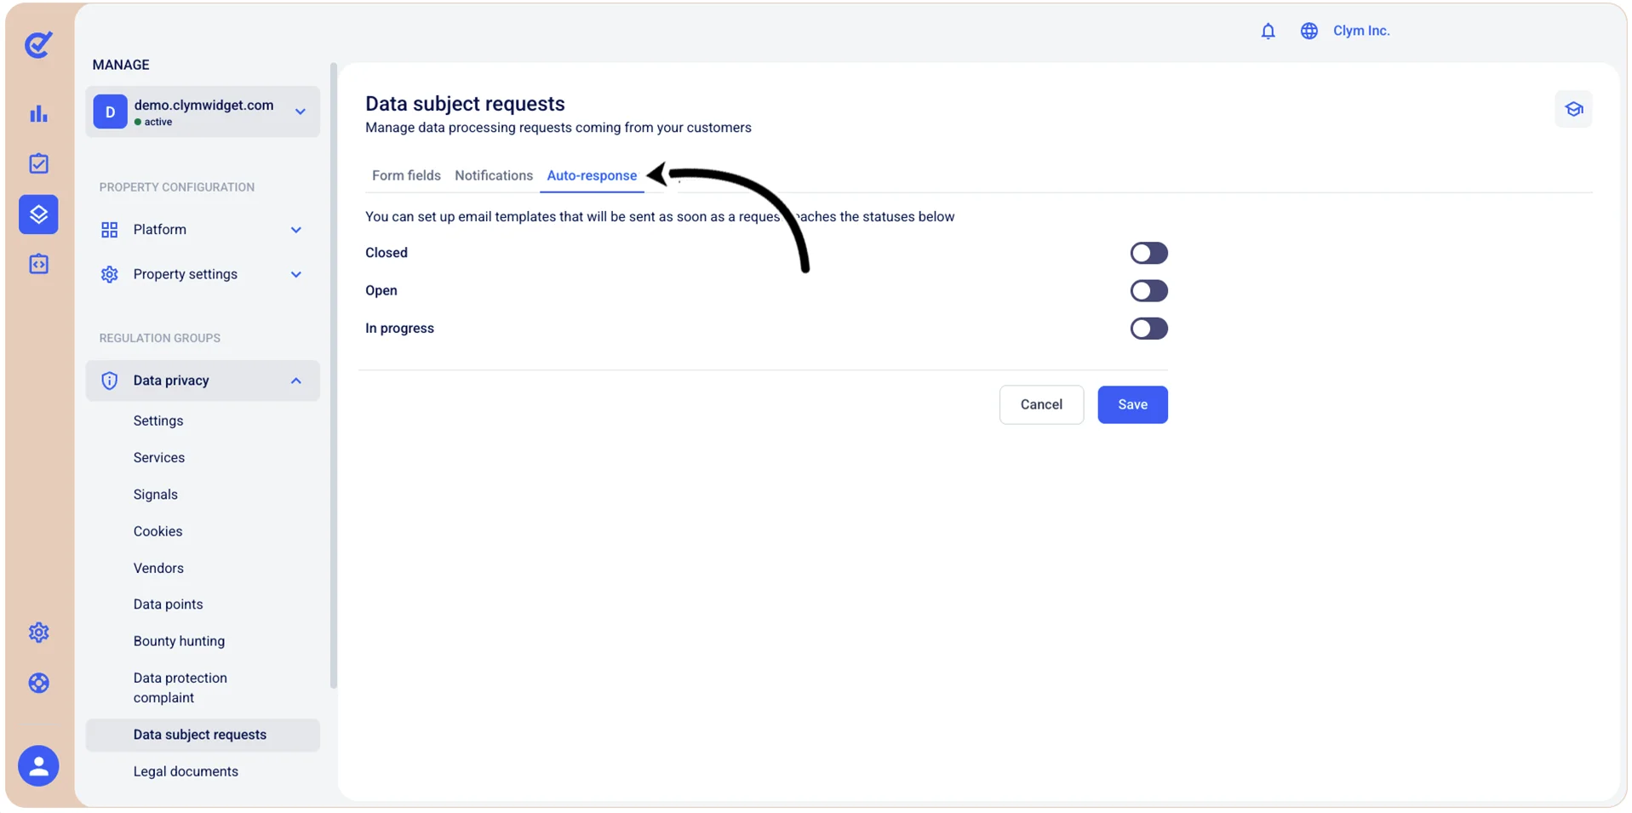
Task: Open the settings gear icon in left rail
Action: [x=38, y=633]
